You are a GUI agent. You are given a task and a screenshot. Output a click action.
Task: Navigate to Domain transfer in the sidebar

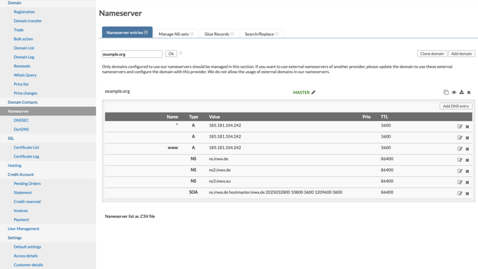(28, 21)
